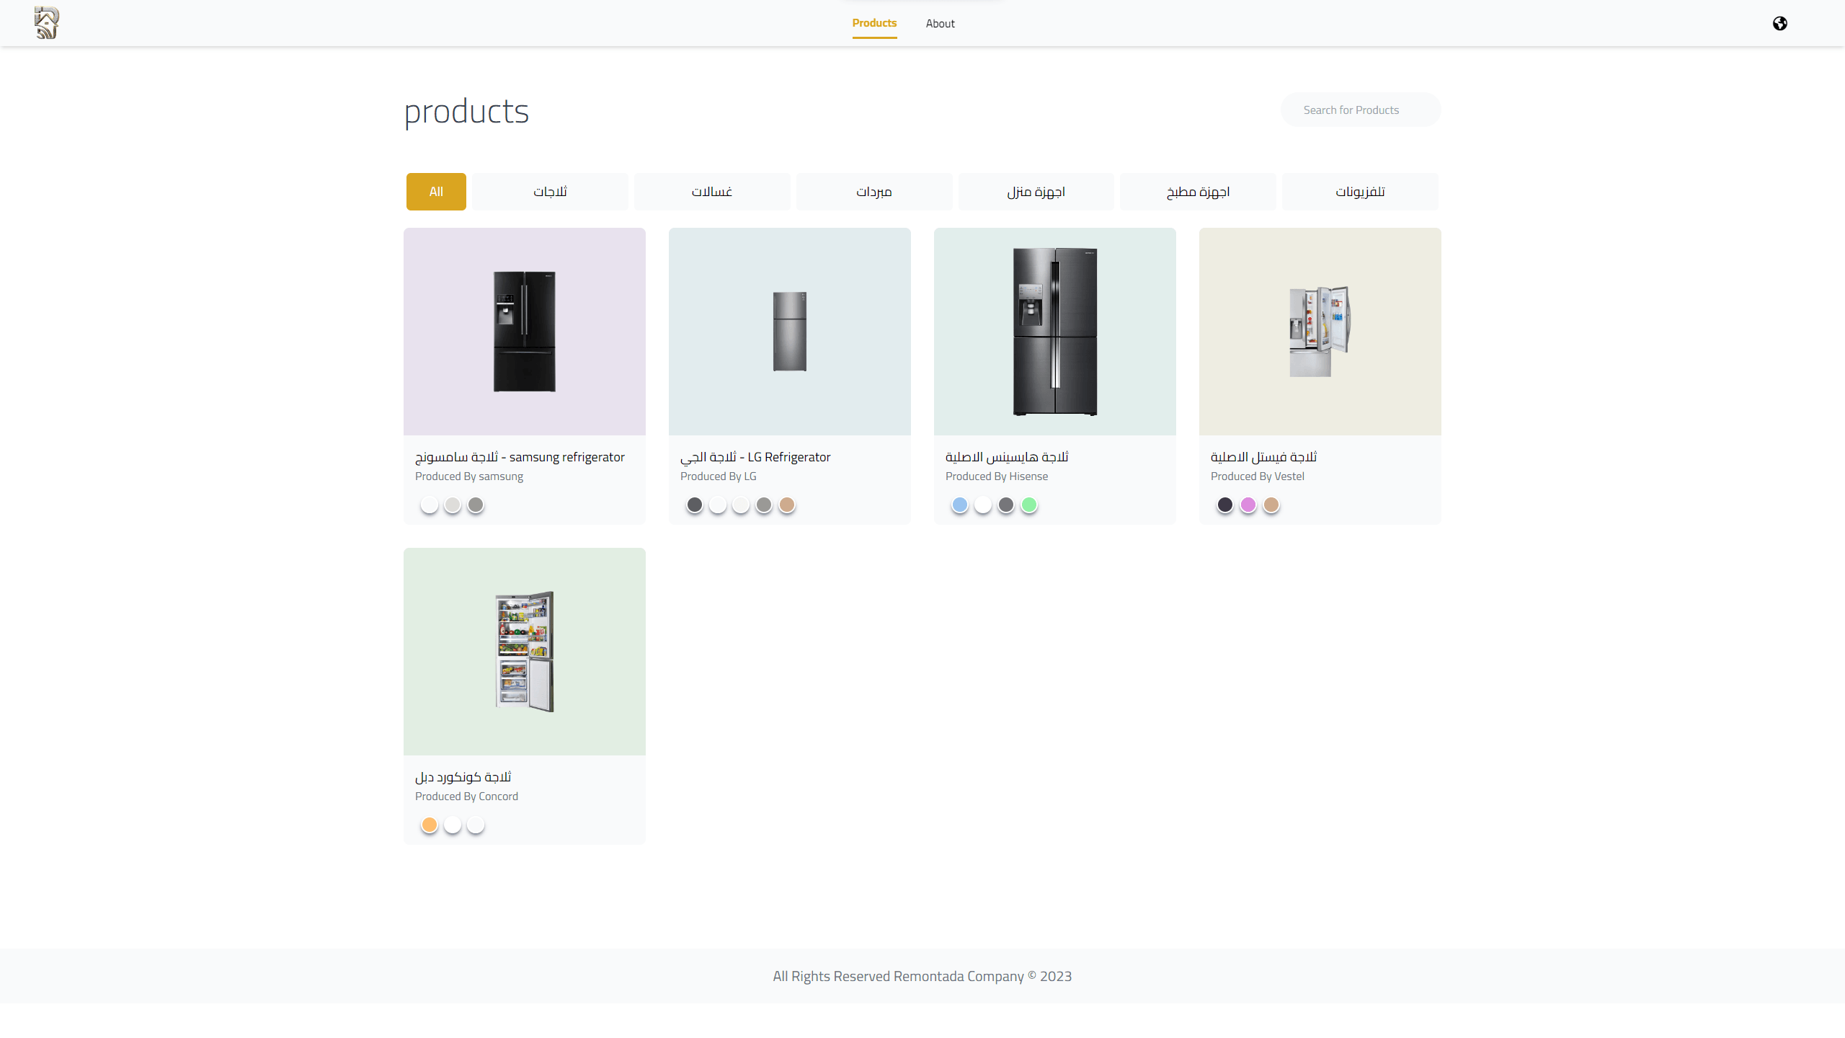
Task: Select the gray color swatch on Samsung product
Action: coord(475,505)
